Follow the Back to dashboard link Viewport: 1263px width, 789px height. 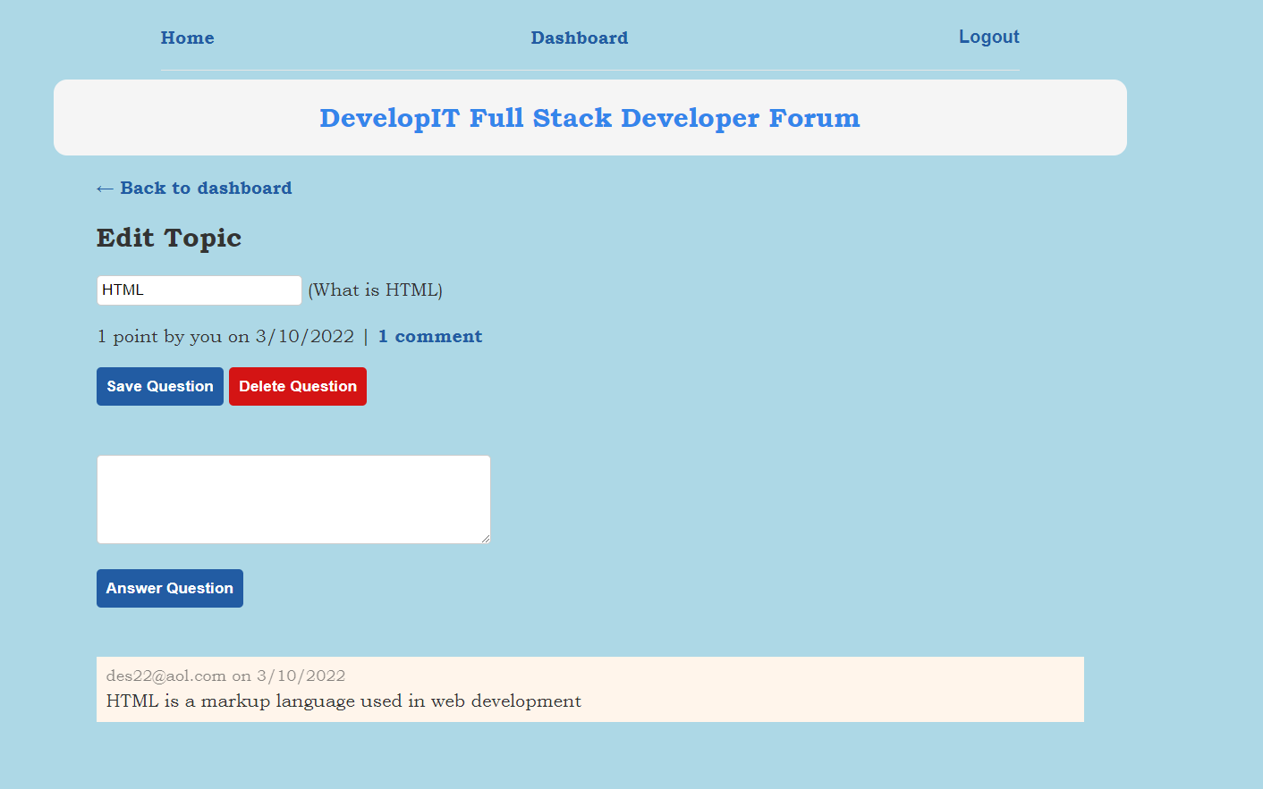click(x=206, y=188)
